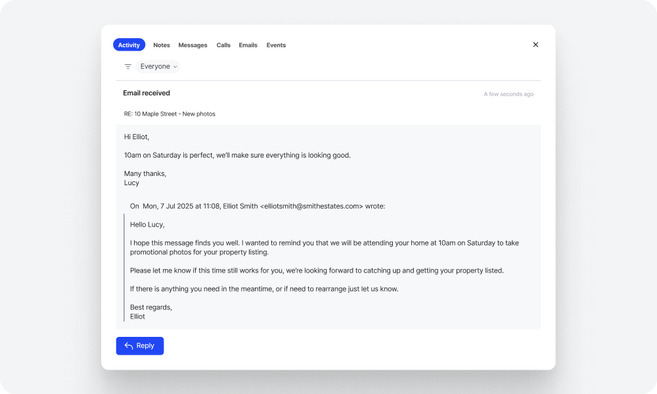
Task: Click the filter icon next to Everyone
Action: pyautogui.click(x=127, y=66)
